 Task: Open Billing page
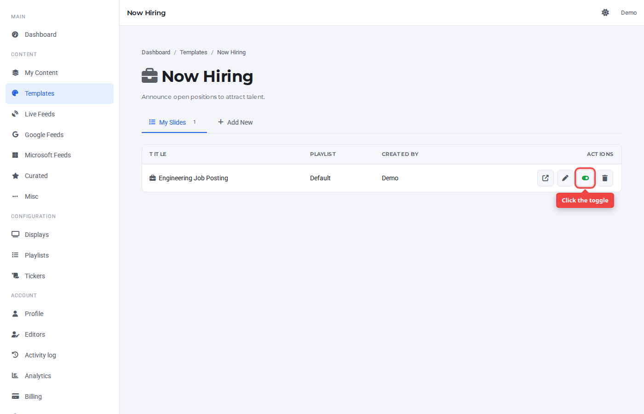click(59, 397)
